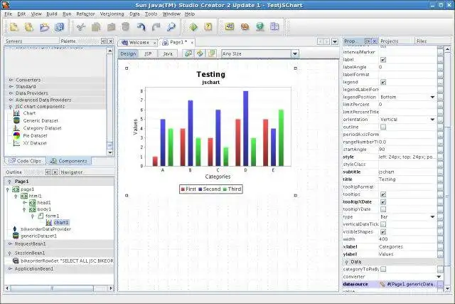Switch to the Welcome editor tab
The height and width of the screenshot is (304, 455).
click(x=139, y=43)
